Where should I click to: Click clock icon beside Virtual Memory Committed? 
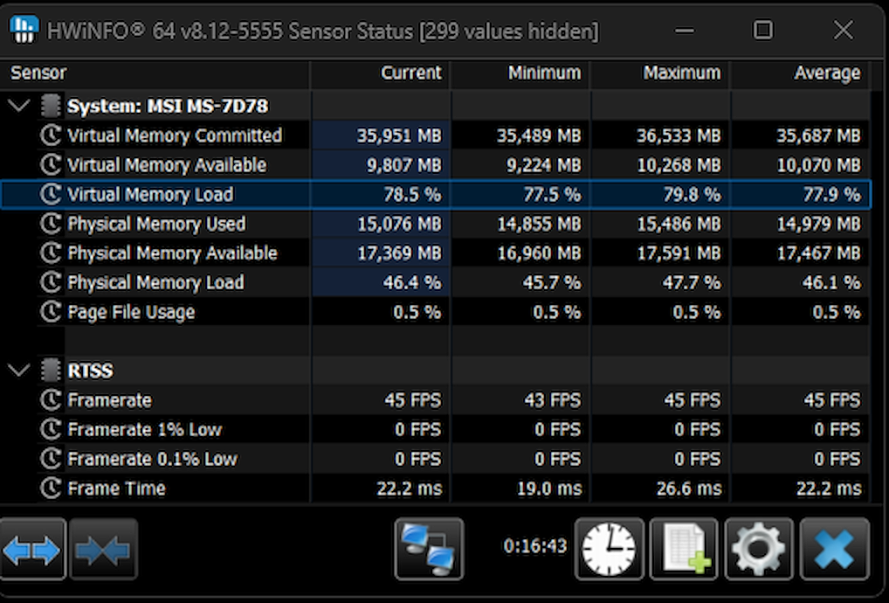point(51,135)
